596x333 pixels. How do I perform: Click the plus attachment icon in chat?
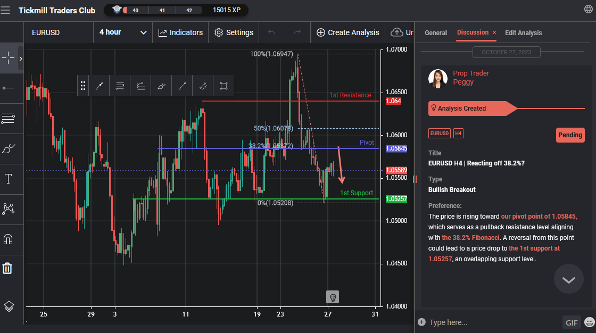click(x=421, y=322)
